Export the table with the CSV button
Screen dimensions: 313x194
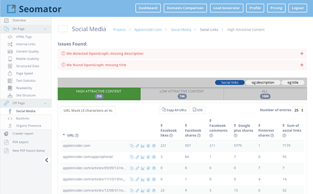[x=198, y=110]
